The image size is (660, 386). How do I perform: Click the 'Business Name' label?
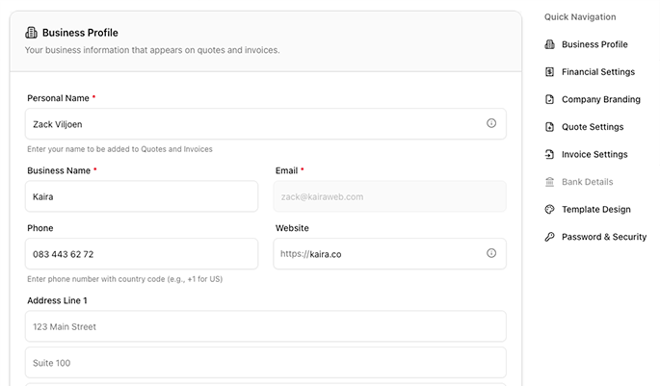coord(59,170)
